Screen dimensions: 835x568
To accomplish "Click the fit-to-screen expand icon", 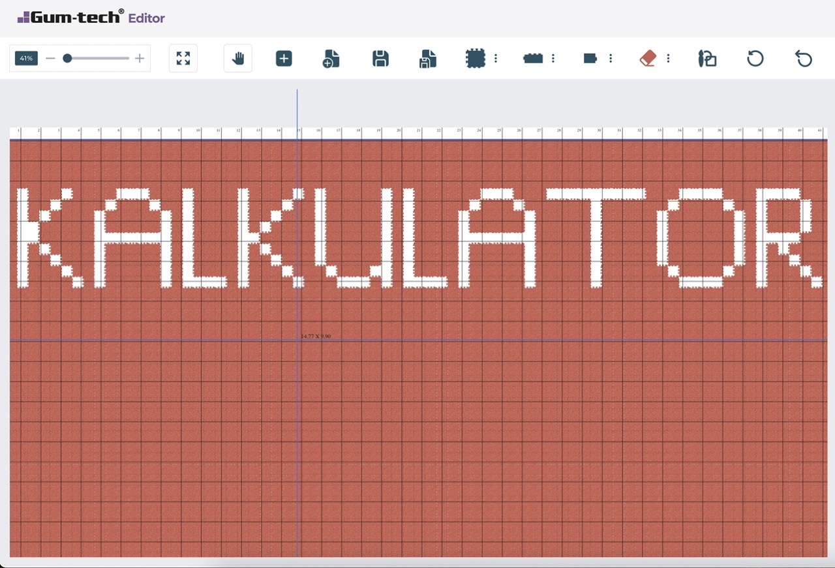I will (x=183, y=59).
